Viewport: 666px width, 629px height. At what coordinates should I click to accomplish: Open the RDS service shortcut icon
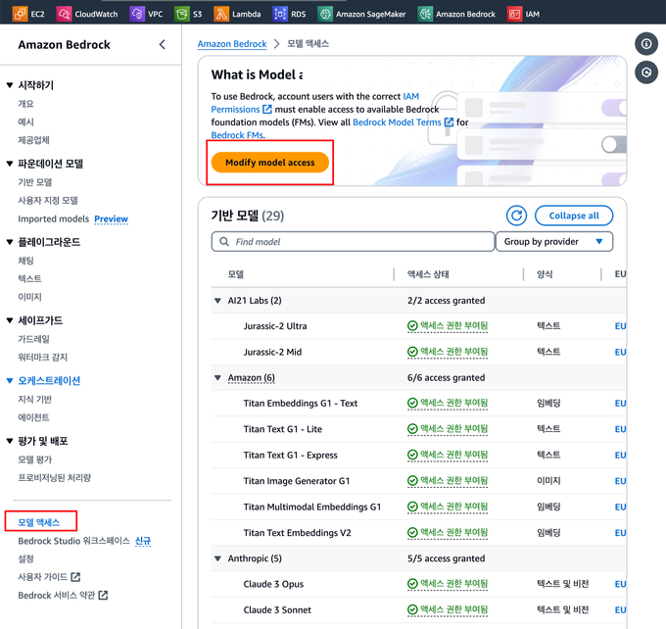280,14
